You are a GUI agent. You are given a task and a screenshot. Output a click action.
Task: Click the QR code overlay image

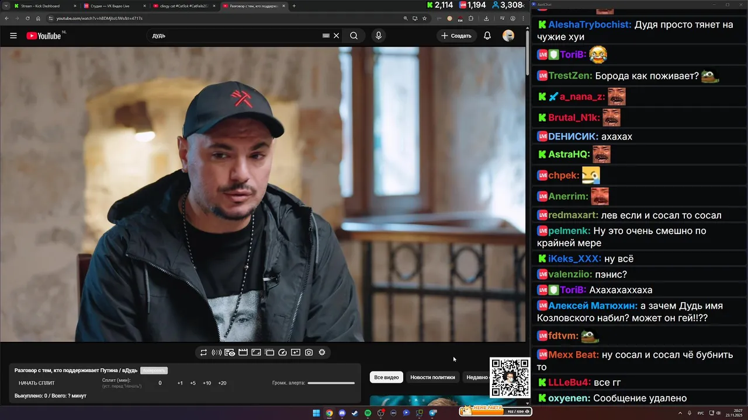coord(510,378)
